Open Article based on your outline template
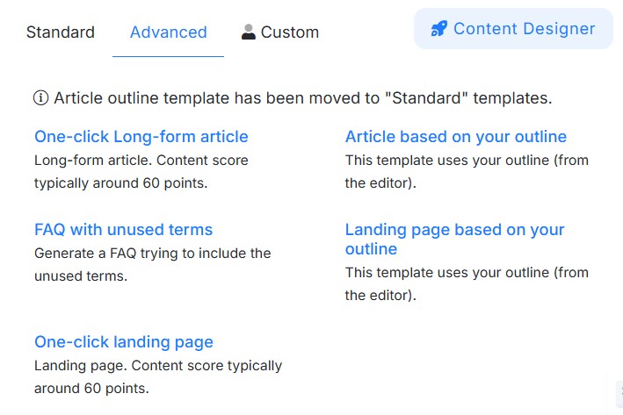The height and width of the screenshot is (415, 623). pos(455,137)
